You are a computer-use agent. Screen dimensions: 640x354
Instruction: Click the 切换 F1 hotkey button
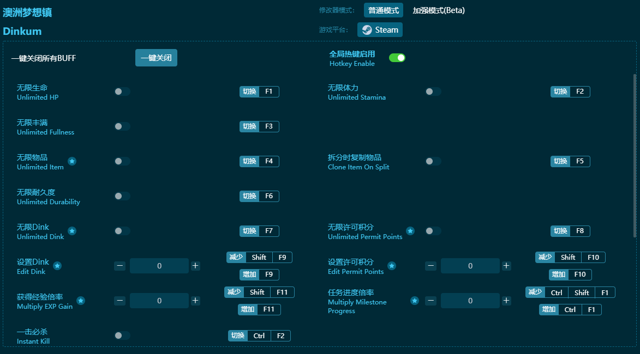coord(259,91)
